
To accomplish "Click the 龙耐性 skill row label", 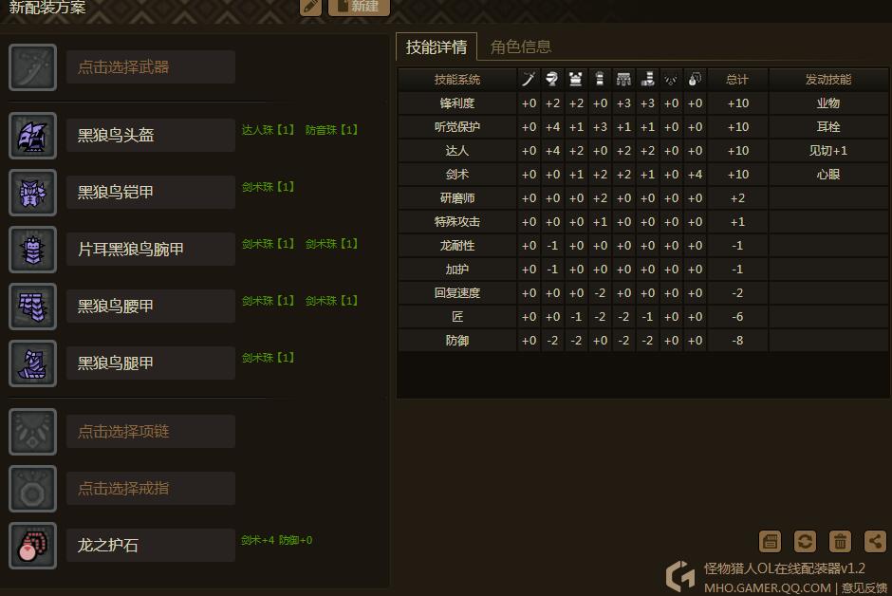I will pyautogui.click(x=457, y=246).
